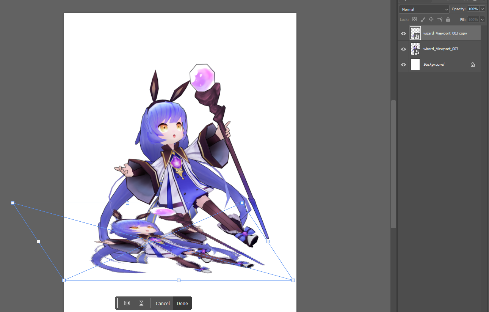Click the top-left transform corner handle
Screen dimensions: 489x312
(x=13, y=203)
